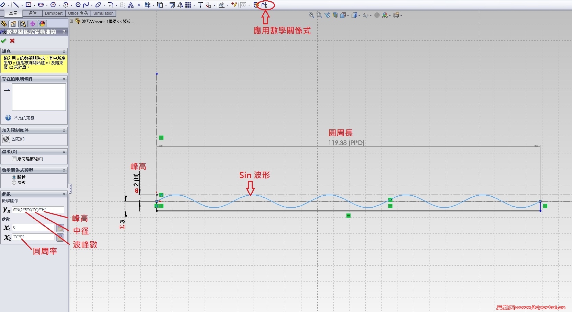Viewport: 572px width, 312px height.
Task: Click the Equation Driven Curve toolbar icon
Action: (265, 5)
